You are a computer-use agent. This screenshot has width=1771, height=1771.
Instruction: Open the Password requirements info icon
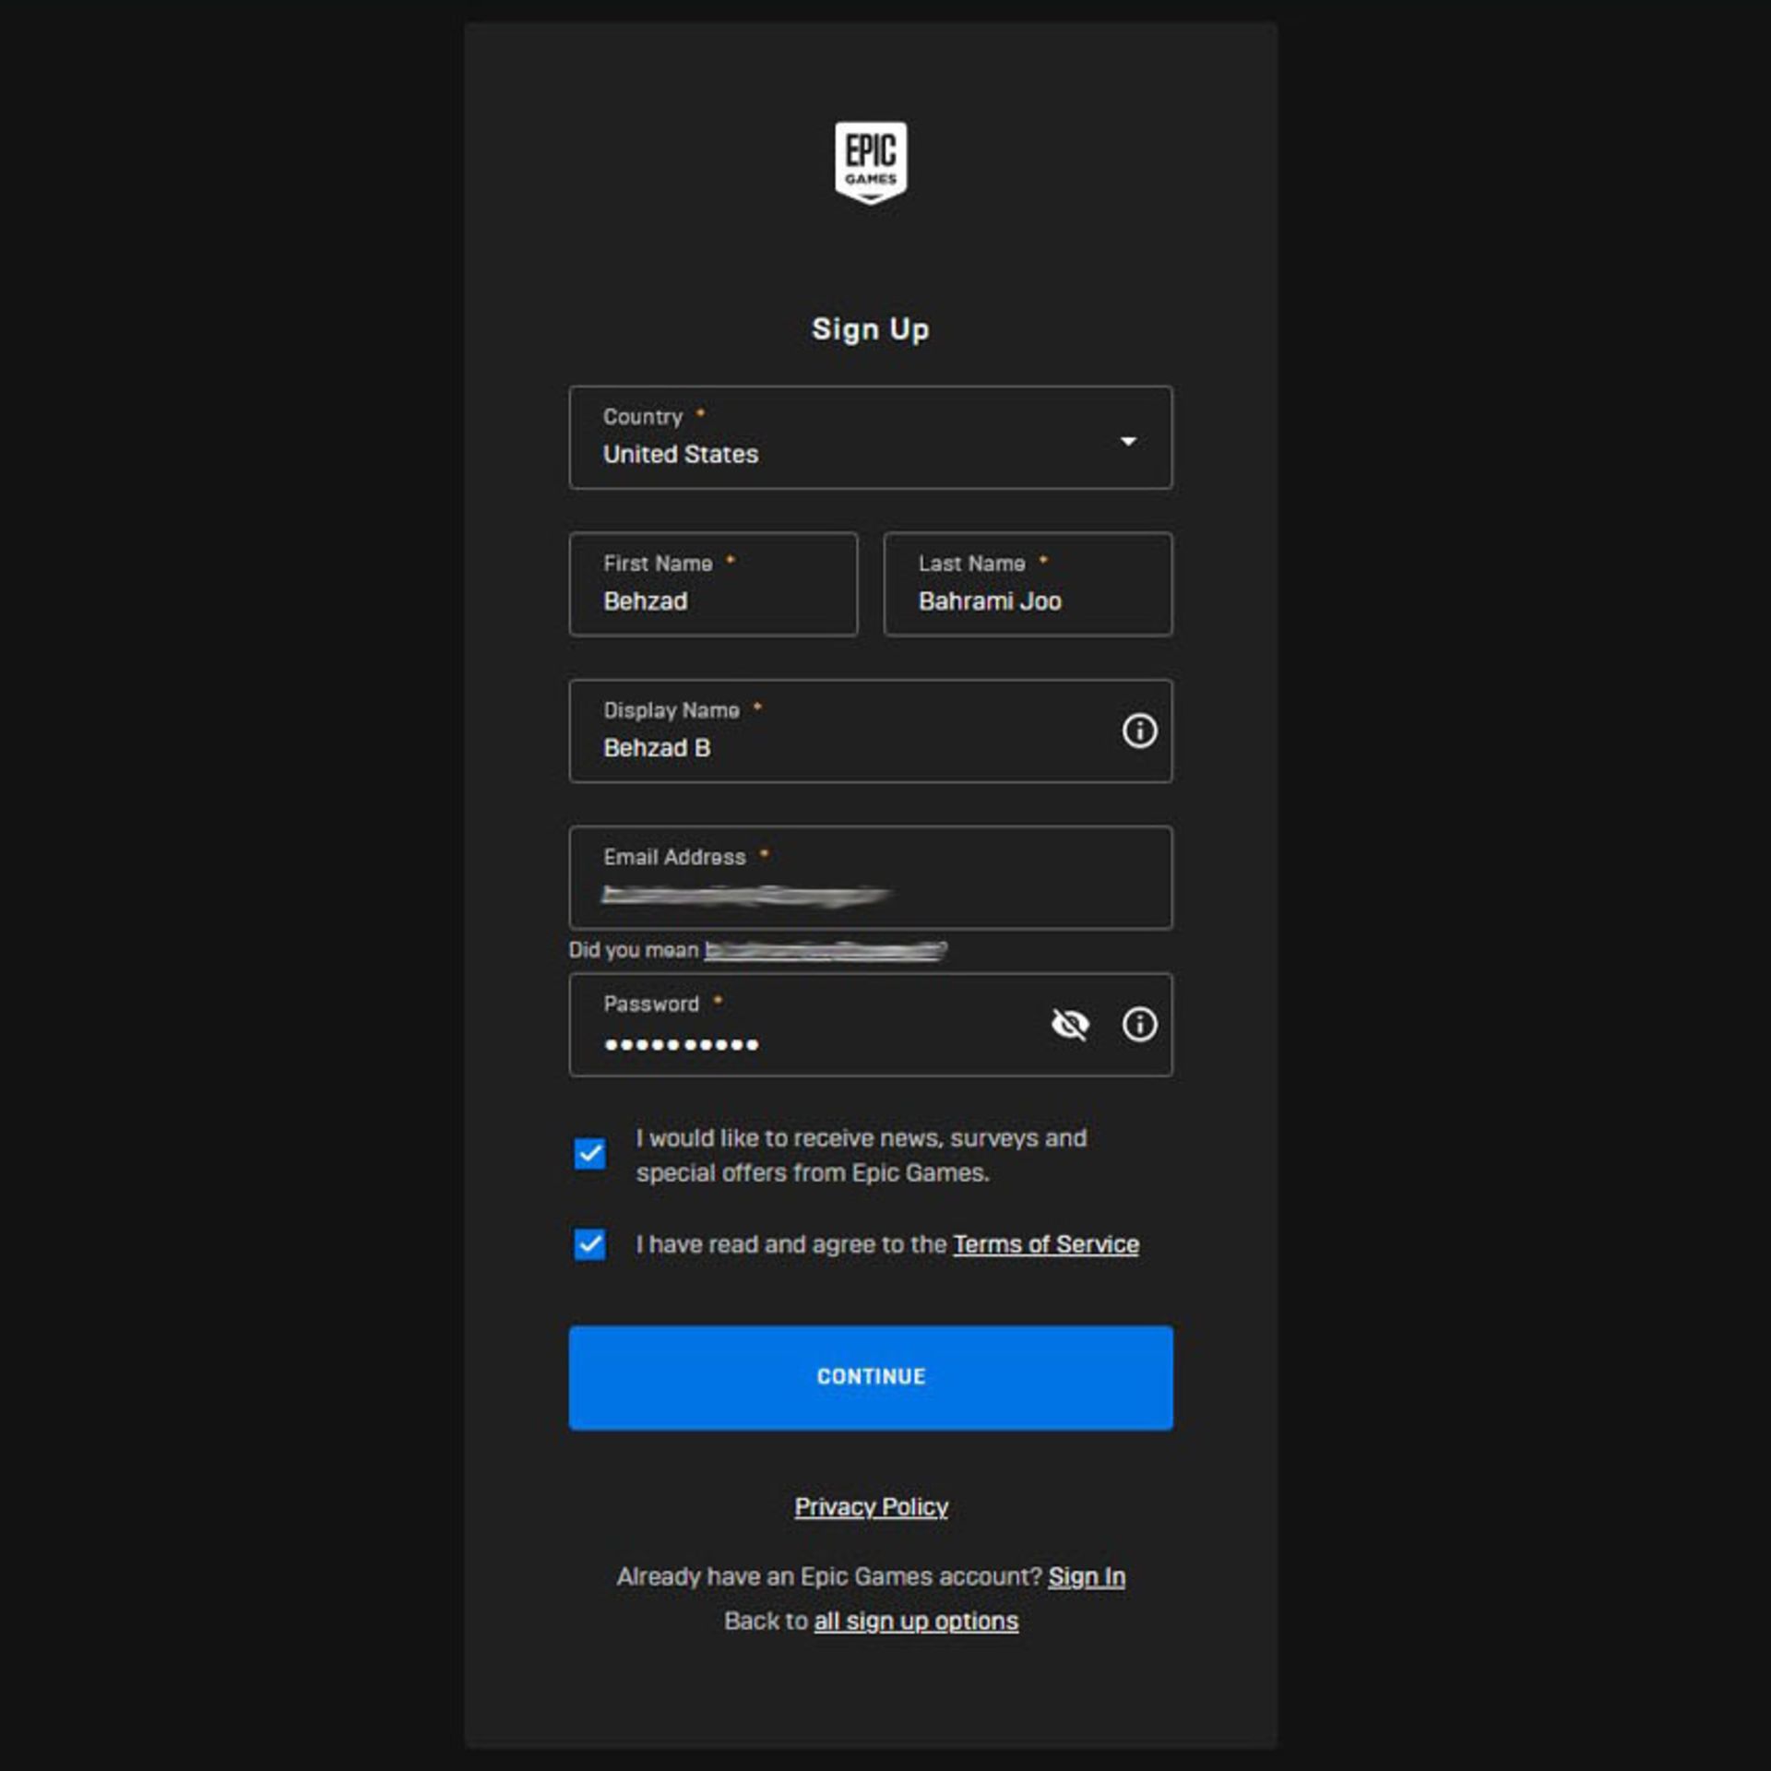[x=1139, y=1024]
